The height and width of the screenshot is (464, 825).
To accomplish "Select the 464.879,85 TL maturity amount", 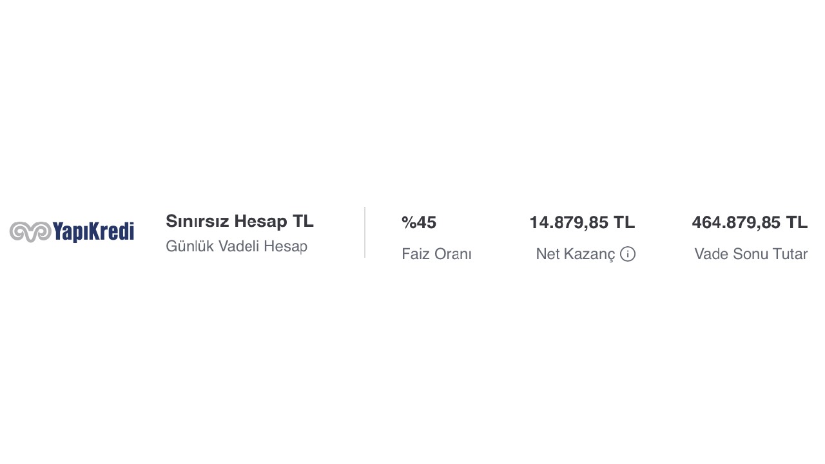I will click(749, 222).
